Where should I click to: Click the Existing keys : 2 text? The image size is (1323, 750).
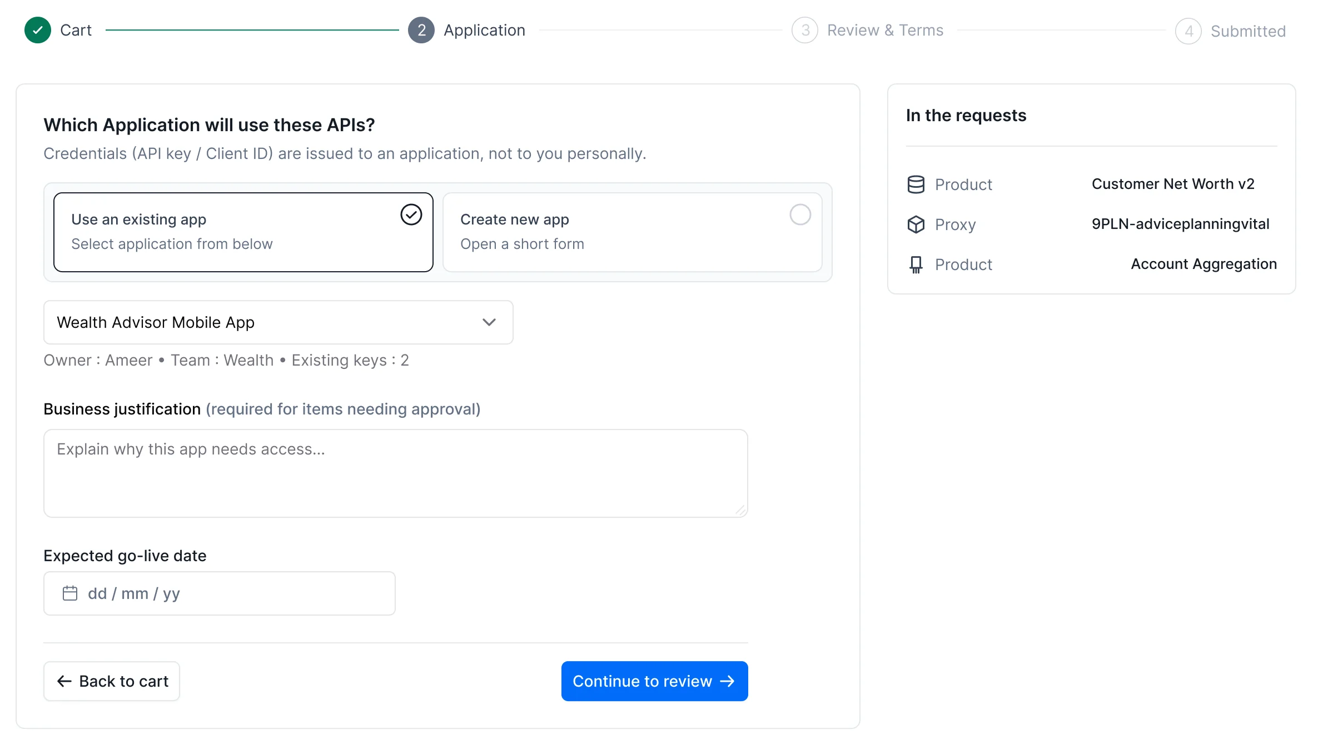350,360
